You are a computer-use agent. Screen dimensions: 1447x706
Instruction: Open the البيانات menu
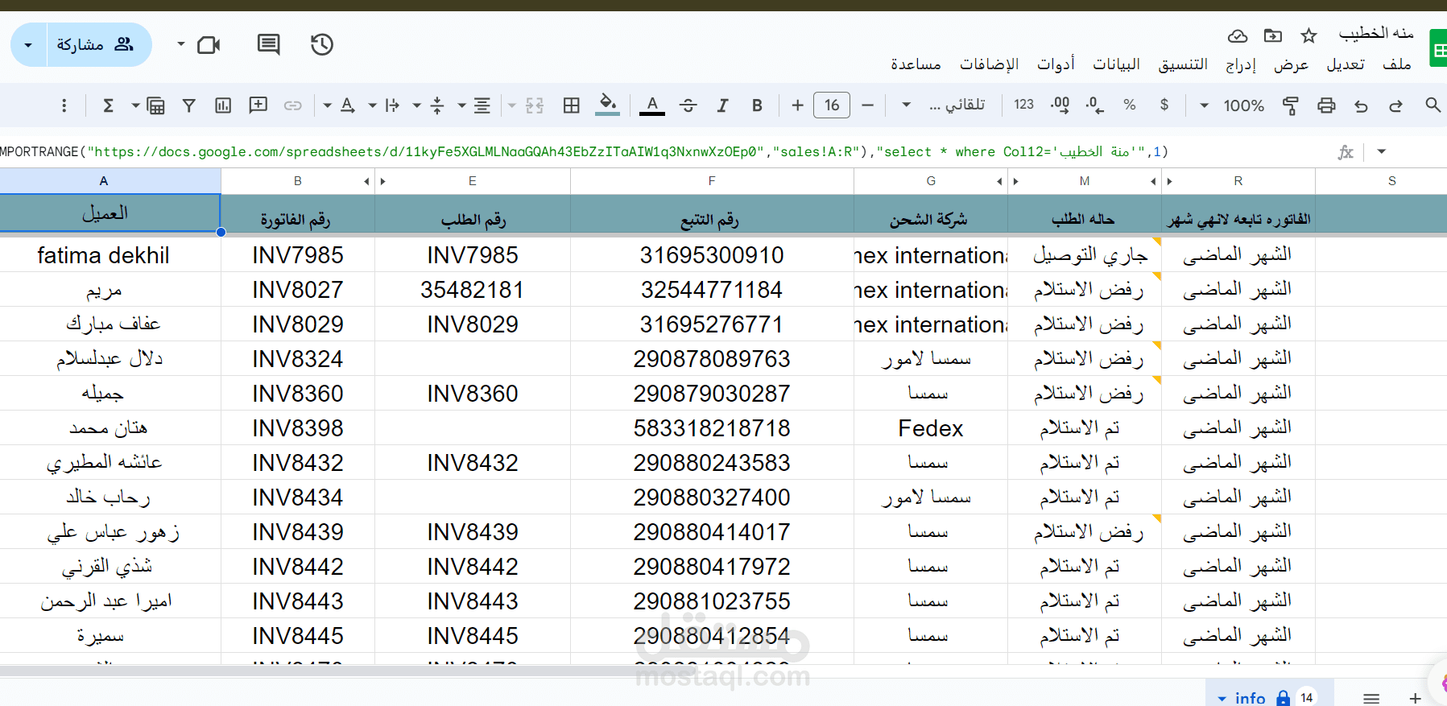[1116, 64]
